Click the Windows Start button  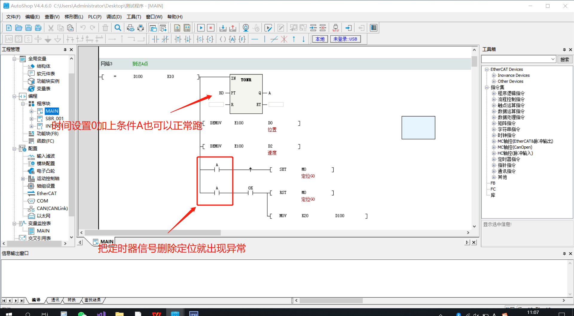tap(9, 314)
